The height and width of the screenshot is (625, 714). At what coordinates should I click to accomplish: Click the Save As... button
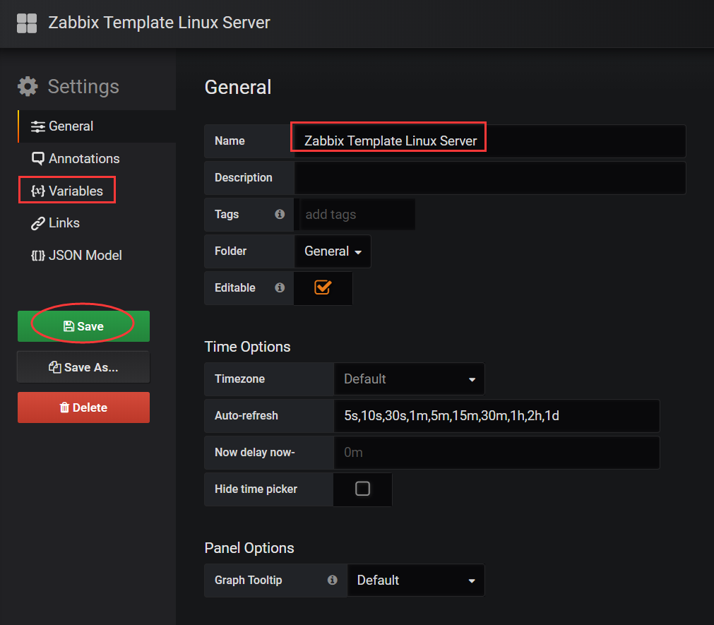[x=83, y=367]
